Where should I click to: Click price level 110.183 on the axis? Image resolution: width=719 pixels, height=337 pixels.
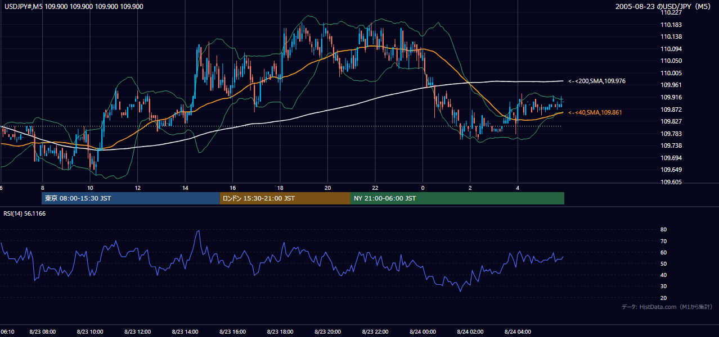(x=670, y=25)
